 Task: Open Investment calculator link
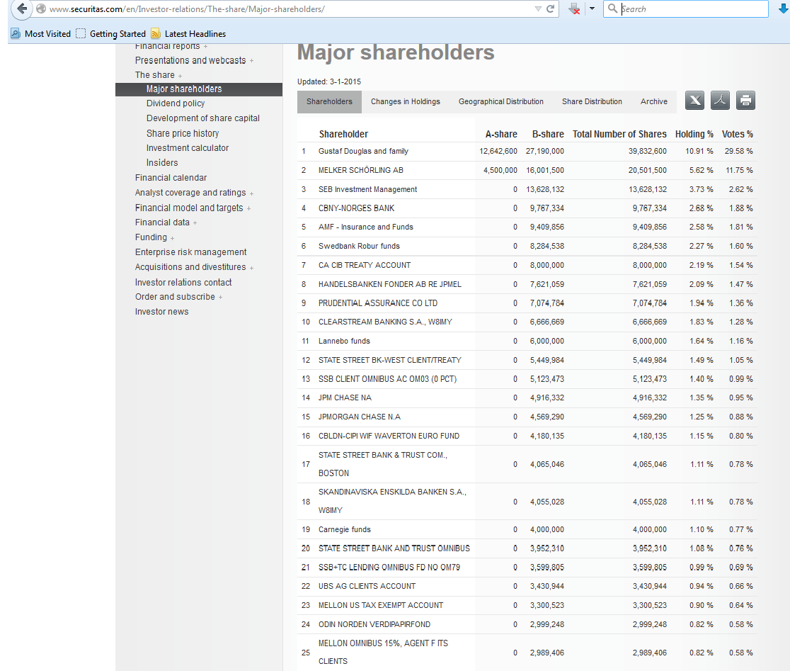188,147
